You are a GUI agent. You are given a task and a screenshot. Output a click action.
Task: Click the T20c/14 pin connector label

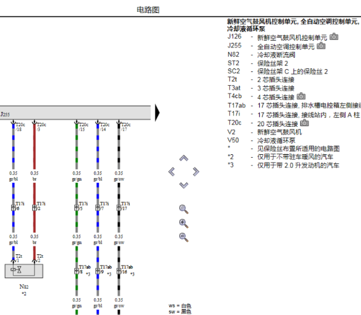click(x=105, y=127)
